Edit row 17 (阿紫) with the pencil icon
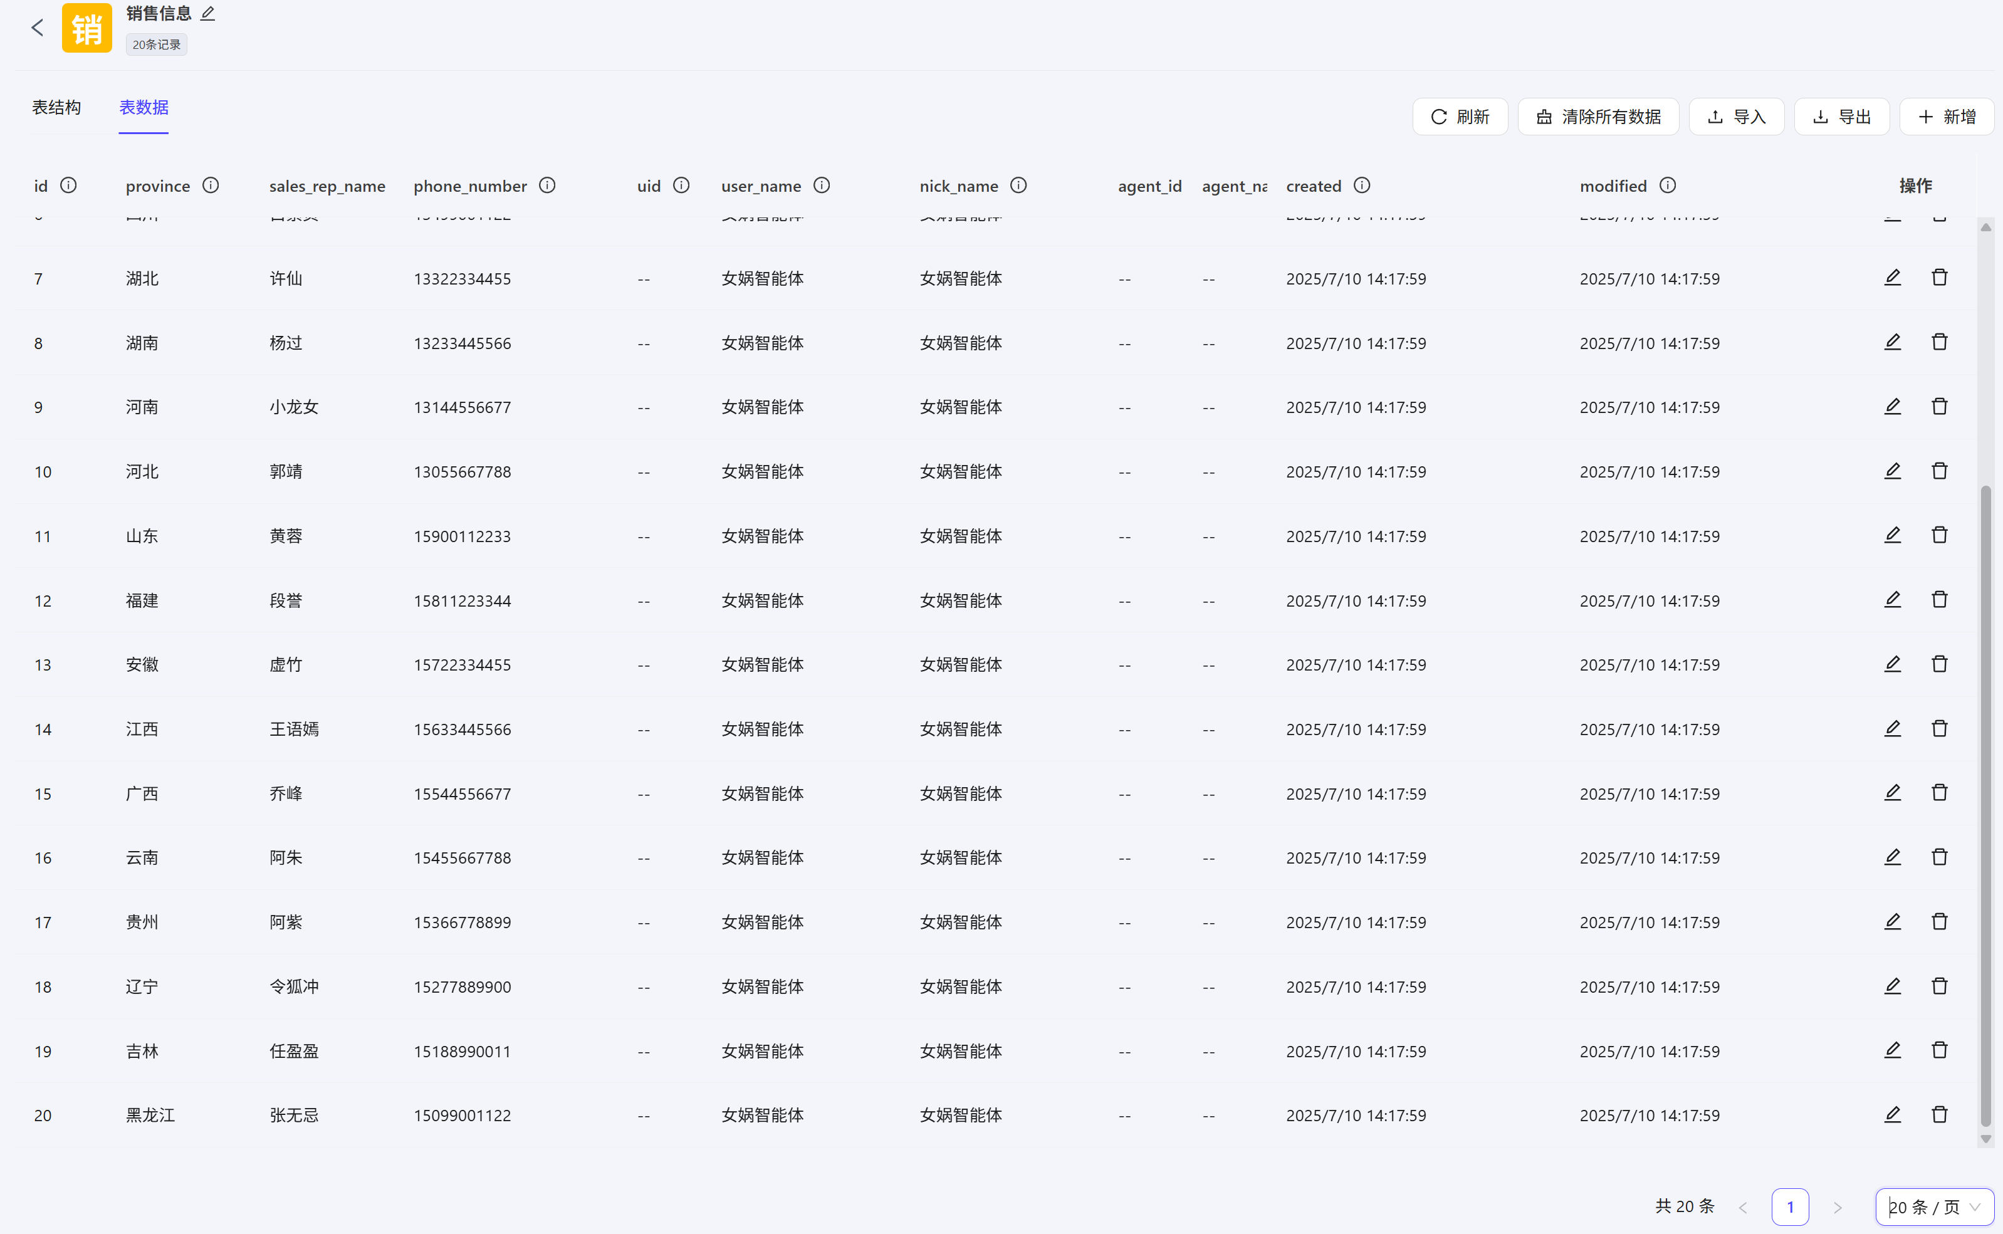This screenshot has height=1234, width=2003. click(x=1892, y=921)
